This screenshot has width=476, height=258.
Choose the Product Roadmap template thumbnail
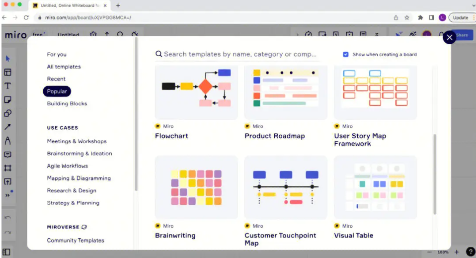pyautogui.click(x=286, y=92)
